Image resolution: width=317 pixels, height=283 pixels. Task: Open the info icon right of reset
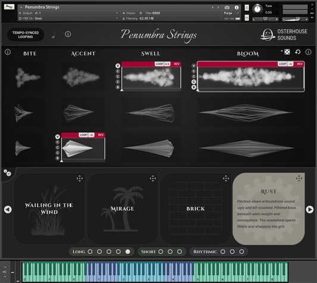pyautogui.click(x=308, y=52)
